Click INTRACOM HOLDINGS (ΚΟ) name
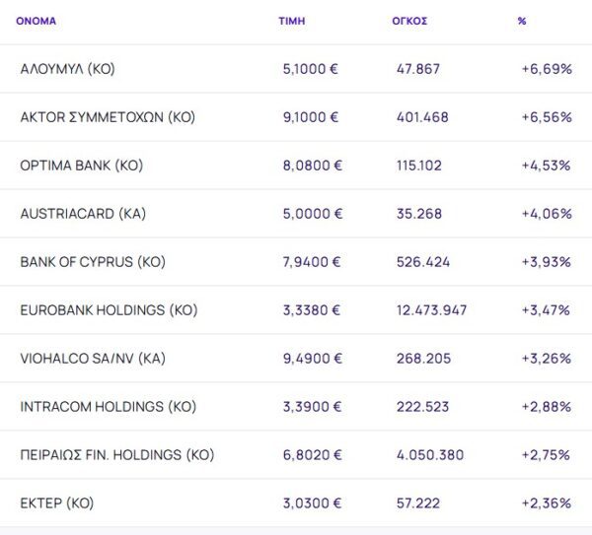592x535 pixels. (108, 407)
